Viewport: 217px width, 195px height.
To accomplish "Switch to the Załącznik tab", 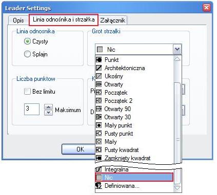I will [113, 20].
